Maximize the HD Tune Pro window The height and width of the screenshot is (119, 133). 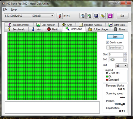[x=118, y=3]
